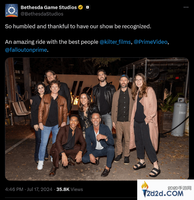Click the square affiliate badge beside the name
Viewport: 194px width, 200px height.
pyautogui.click(x=87, y=7)
